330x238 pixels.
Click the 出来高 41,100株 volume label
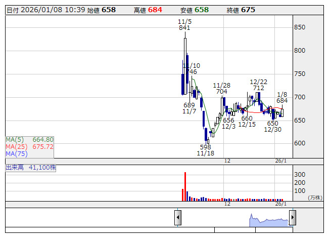[x=31, y=168]
